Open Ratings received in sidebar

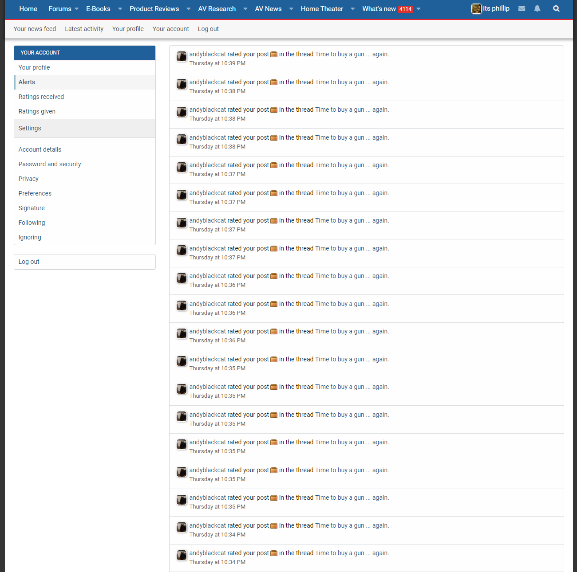coord(41,97)
